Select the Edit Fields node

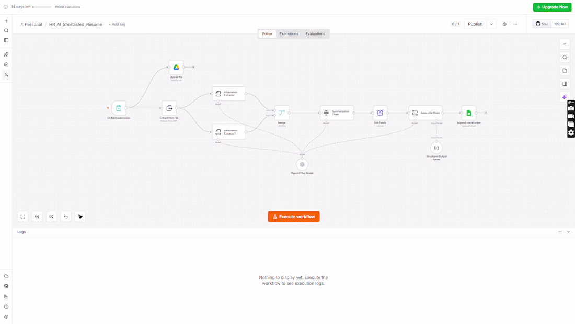[x=380, y=113]
